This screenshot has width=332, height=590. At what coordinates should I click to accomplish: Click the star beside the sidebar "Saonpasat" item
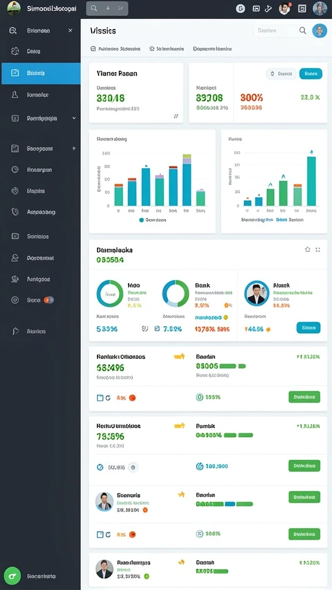click(x=74, y=149)
